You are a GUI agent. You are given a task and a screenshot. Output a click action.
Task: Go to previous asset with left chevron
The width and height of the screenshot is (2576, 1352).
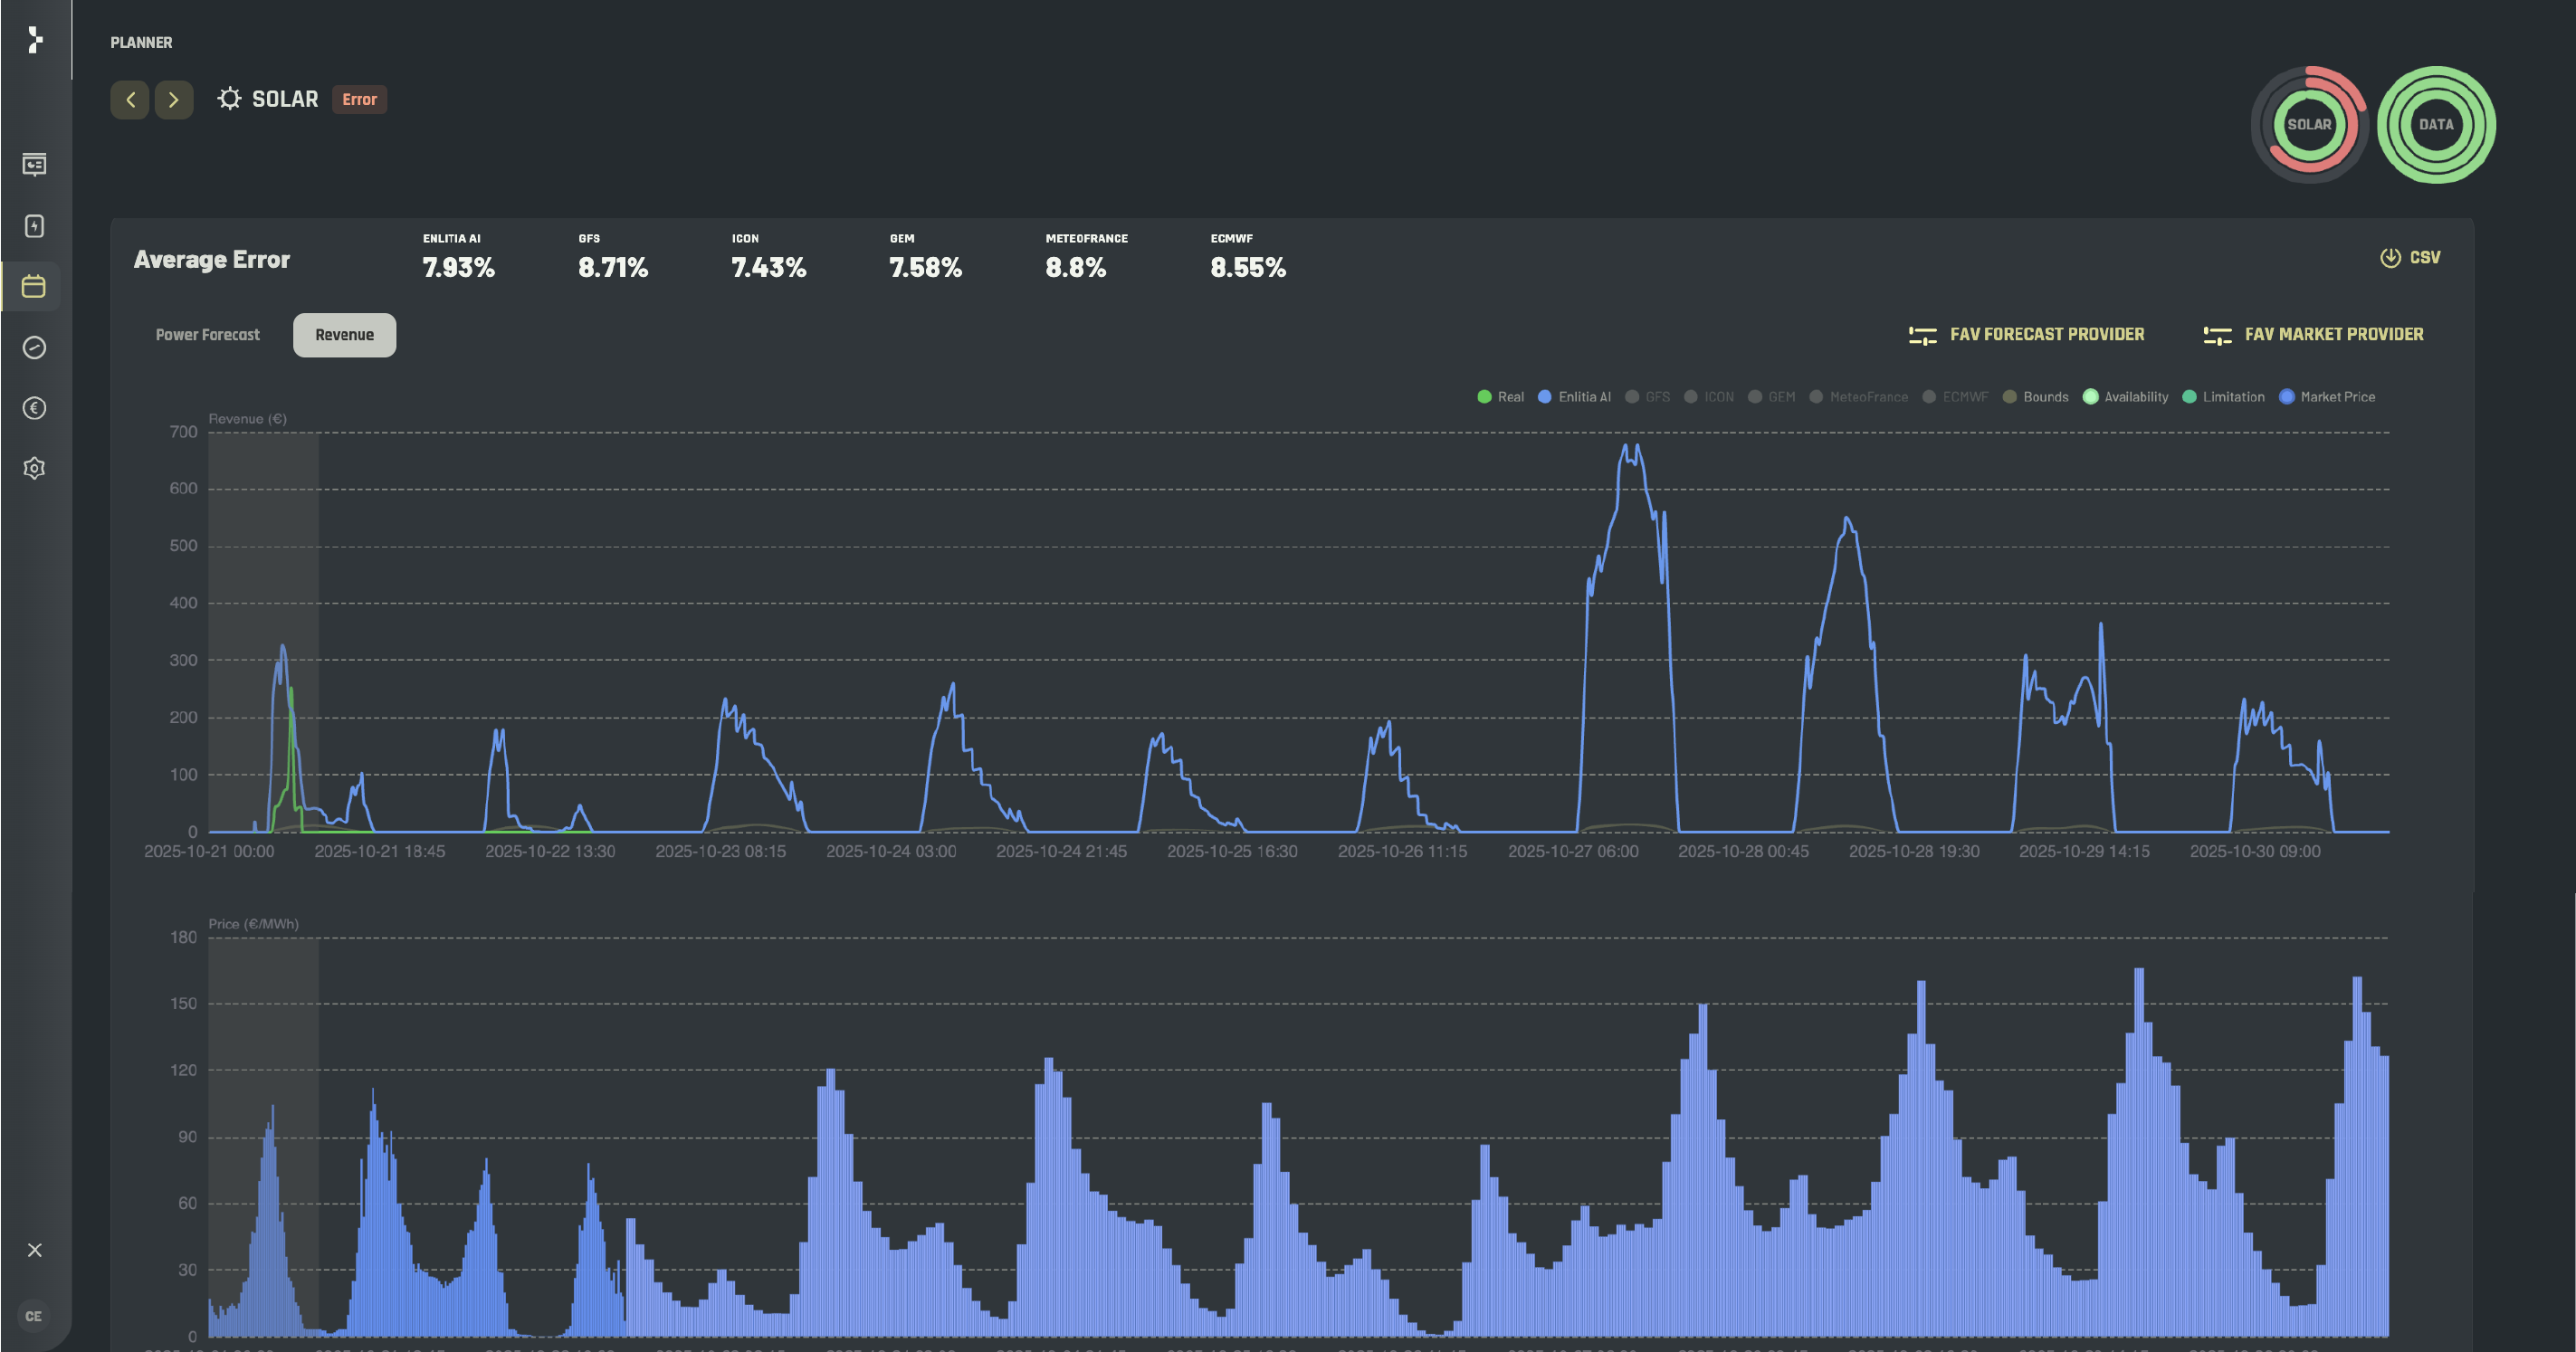(130, 100)
